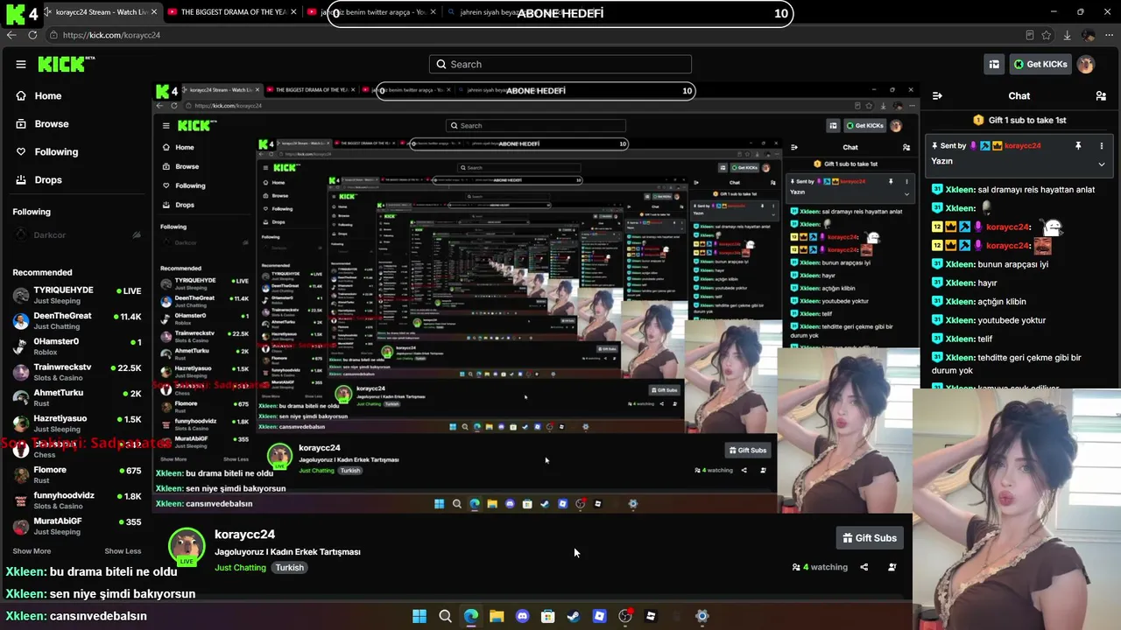Open the Windows Start menu
This screenshot has width=1121, height=630.
point(419,616)
